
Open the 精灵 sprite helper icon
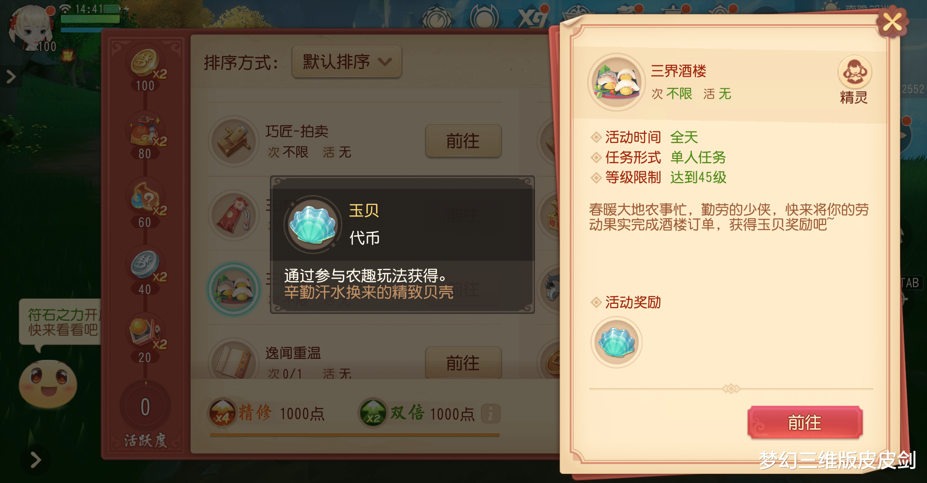(x=854, y=73)
